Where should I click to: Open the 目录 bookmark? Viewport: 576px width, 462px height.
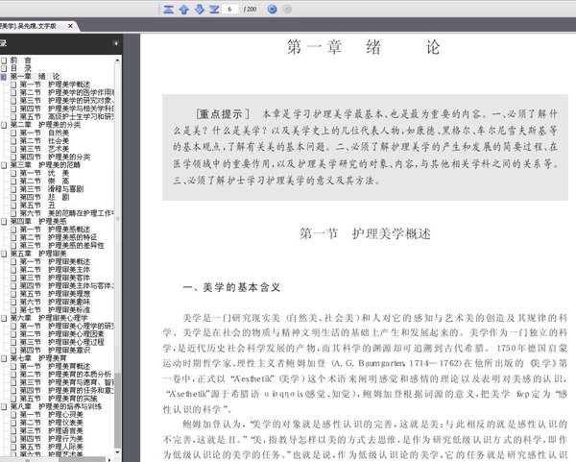[x=20, y=68]
